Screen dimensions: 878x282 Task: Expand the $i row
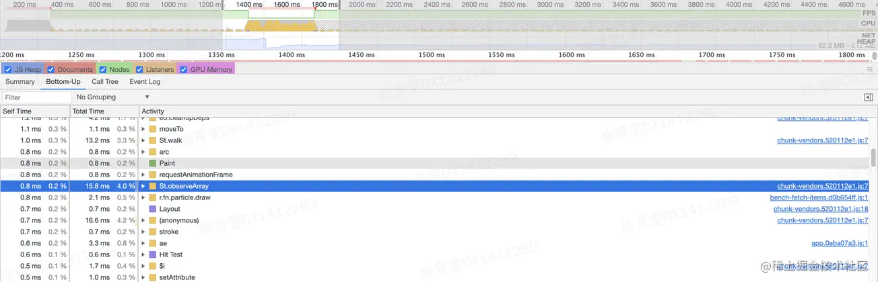coord(143,266)
